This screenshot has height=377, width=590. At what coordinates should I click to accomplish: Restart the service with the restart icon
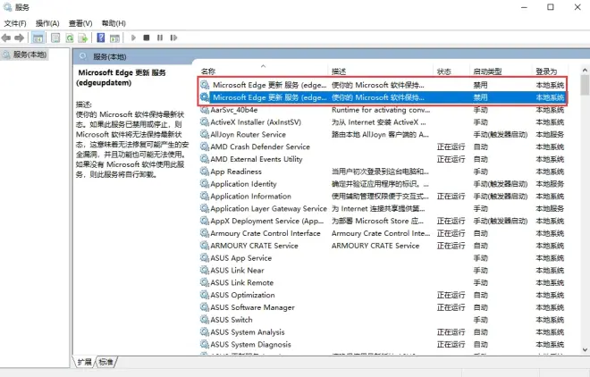(173, 38)
